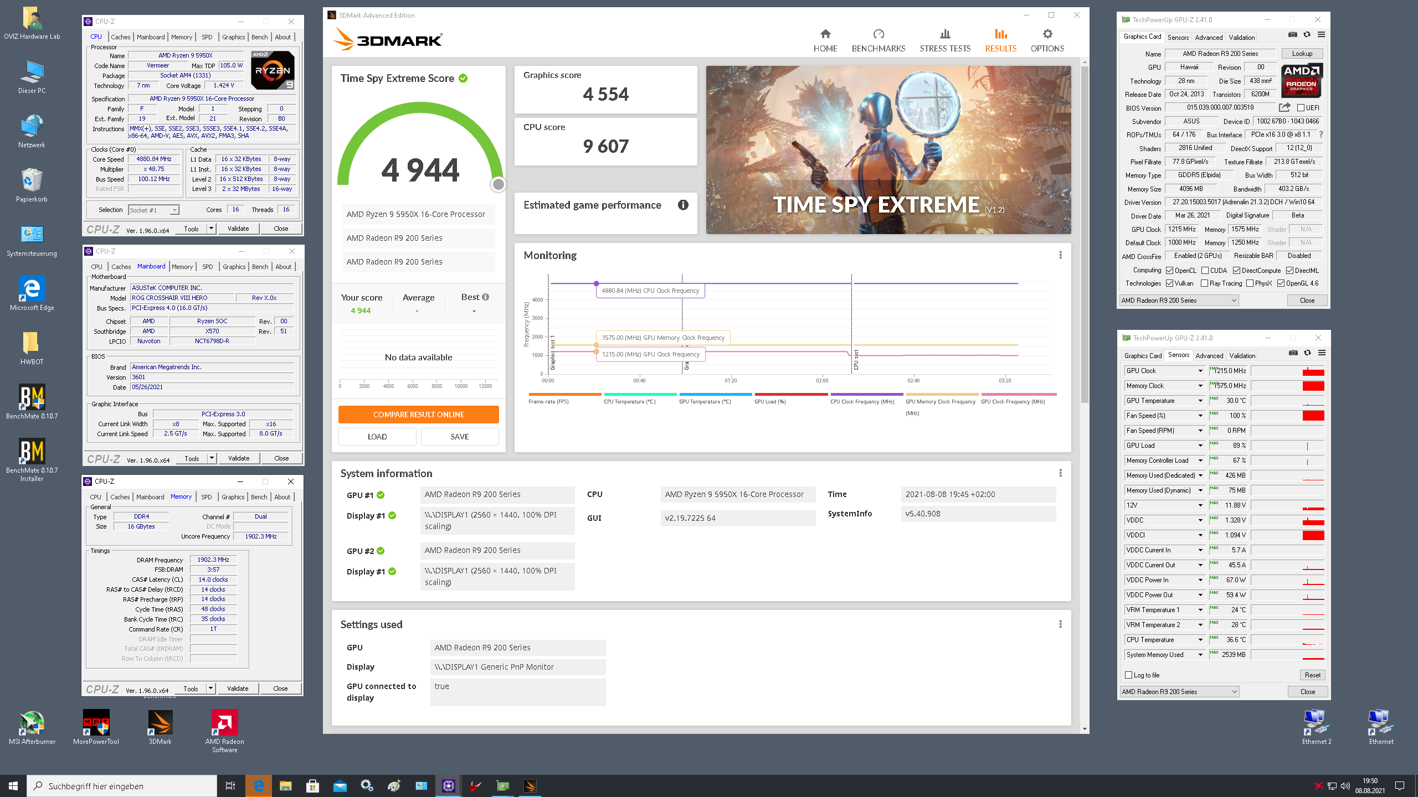The width and height of the screenshot is (1418, 797).
Task: Click the Reset button in GPU-Z Sensors
Action: (1312, 675)
